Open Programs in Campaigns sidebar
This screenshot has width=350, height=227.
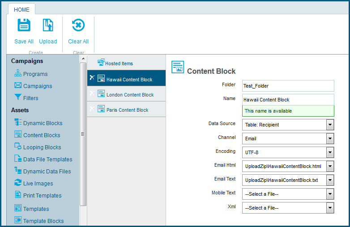[x=35, y=74]
